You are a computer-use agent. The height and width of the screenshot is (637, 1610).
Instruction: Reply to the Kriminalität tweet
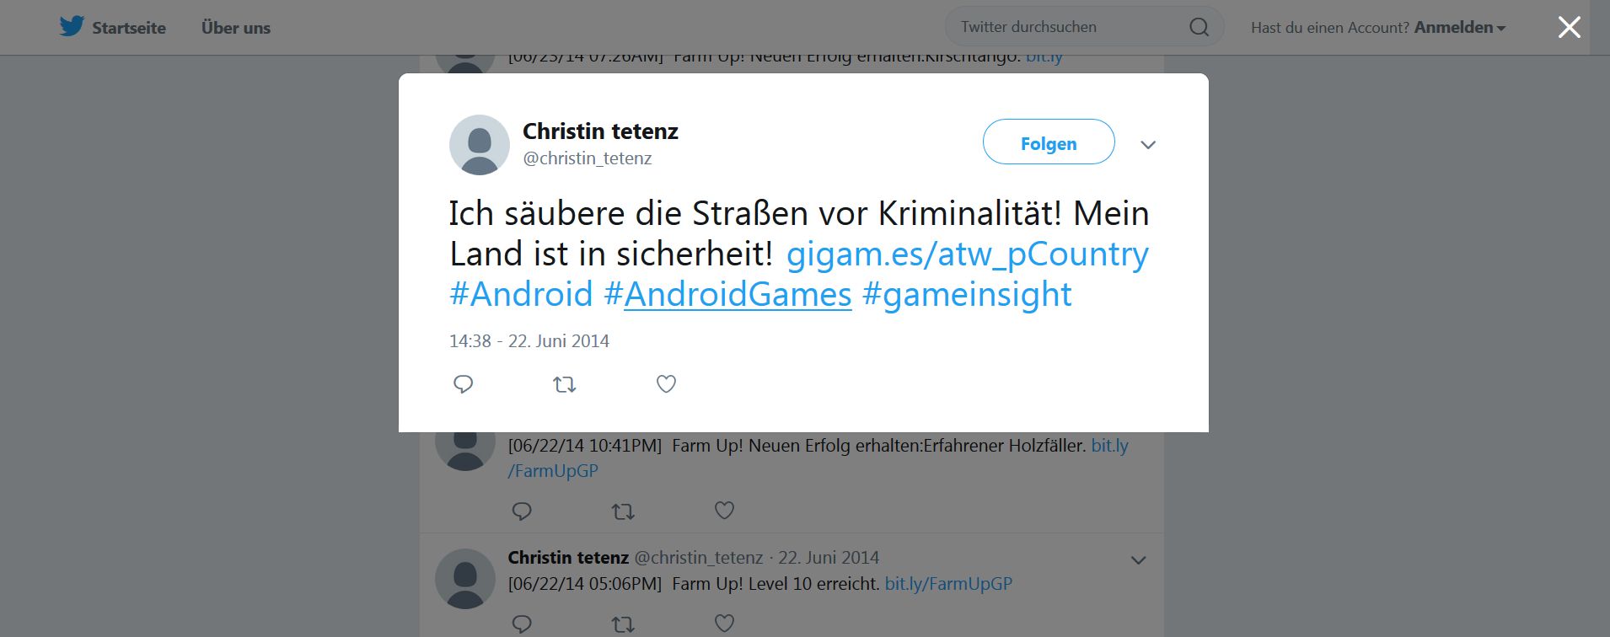[463, 384]
